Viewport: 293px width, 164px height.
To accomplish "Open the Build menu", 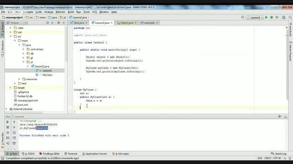I will click(71, 12).
